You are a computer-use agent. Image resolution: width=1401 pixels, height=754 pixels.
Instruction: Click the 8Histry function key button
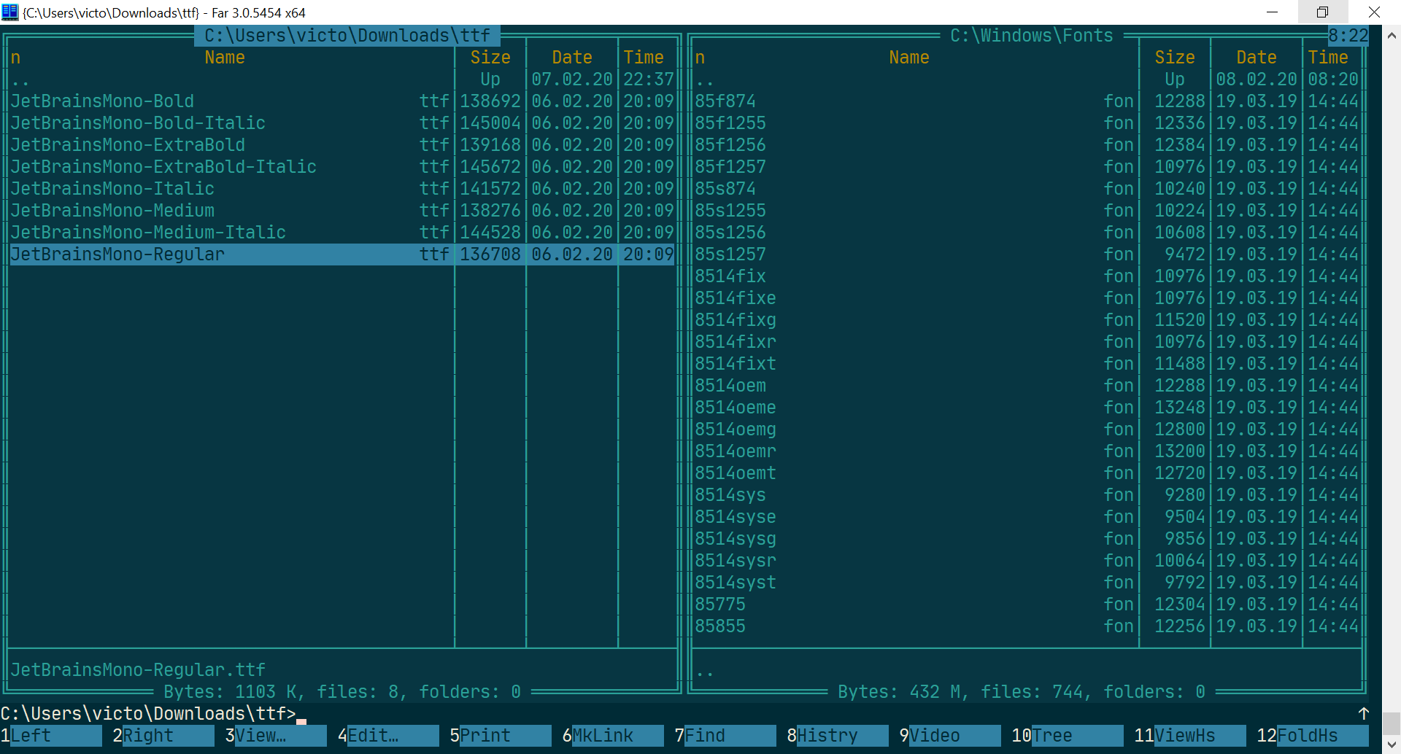[838, 735]
